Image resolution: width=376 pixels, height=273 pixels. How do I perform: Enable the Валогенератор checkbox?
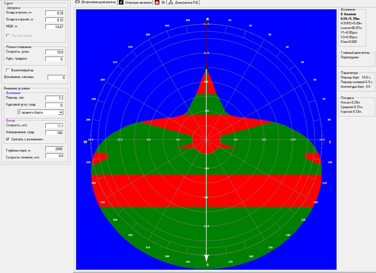[x=7, y=70]
